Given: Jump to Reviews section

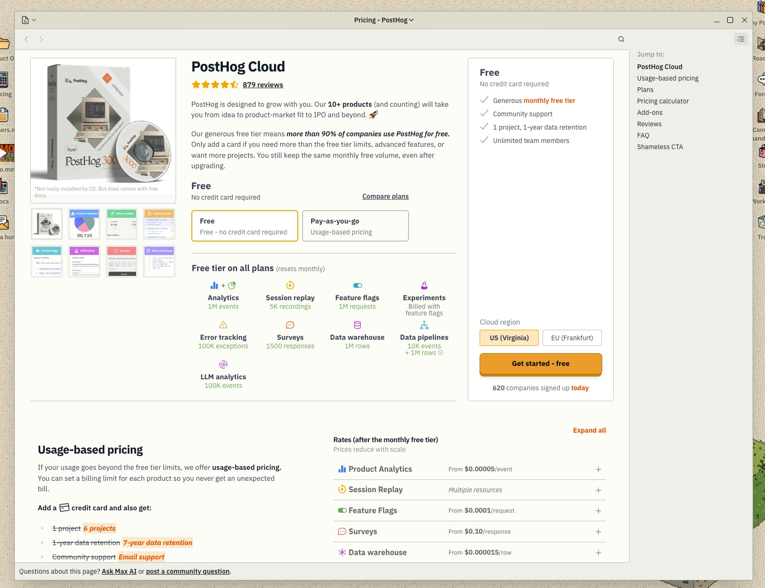Looking at the screenshot, I should point(649,124).
